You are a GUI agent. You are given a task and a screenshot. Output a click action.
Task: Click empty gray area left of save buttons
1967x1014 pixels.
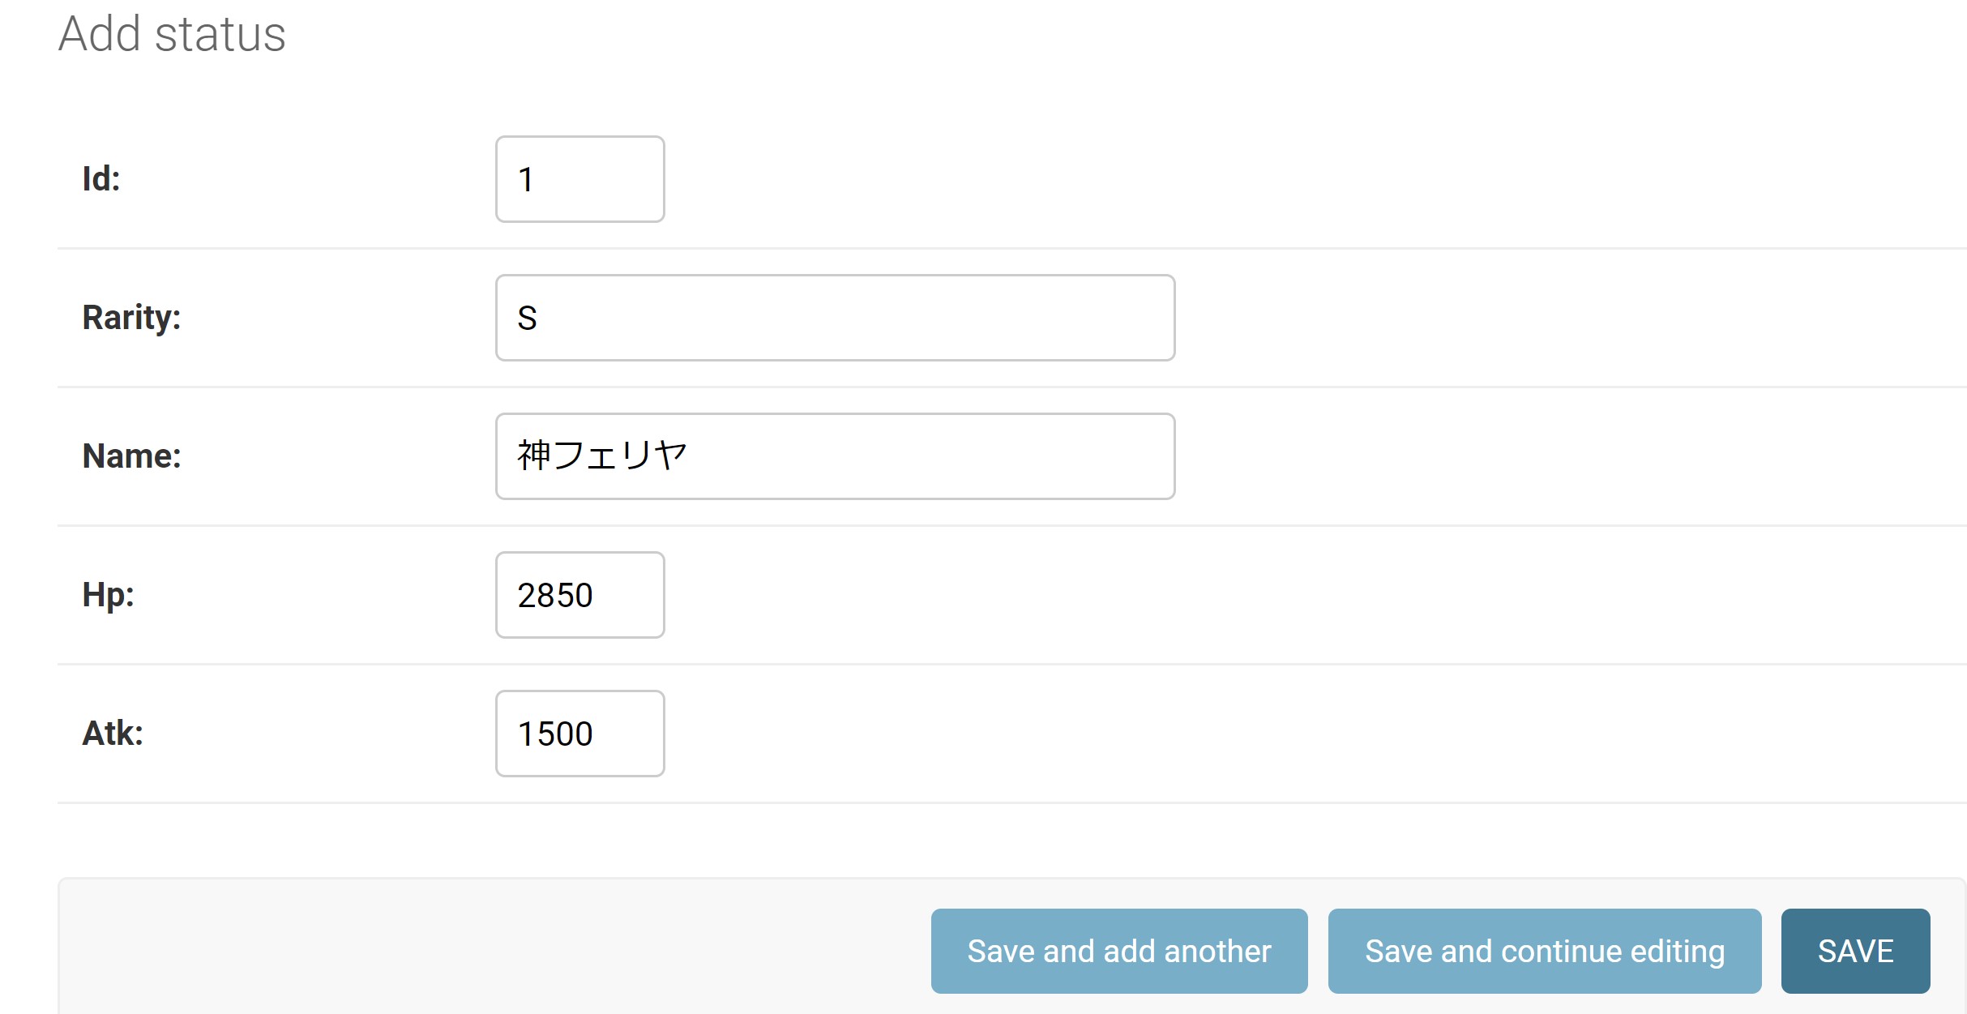point(486,948)
